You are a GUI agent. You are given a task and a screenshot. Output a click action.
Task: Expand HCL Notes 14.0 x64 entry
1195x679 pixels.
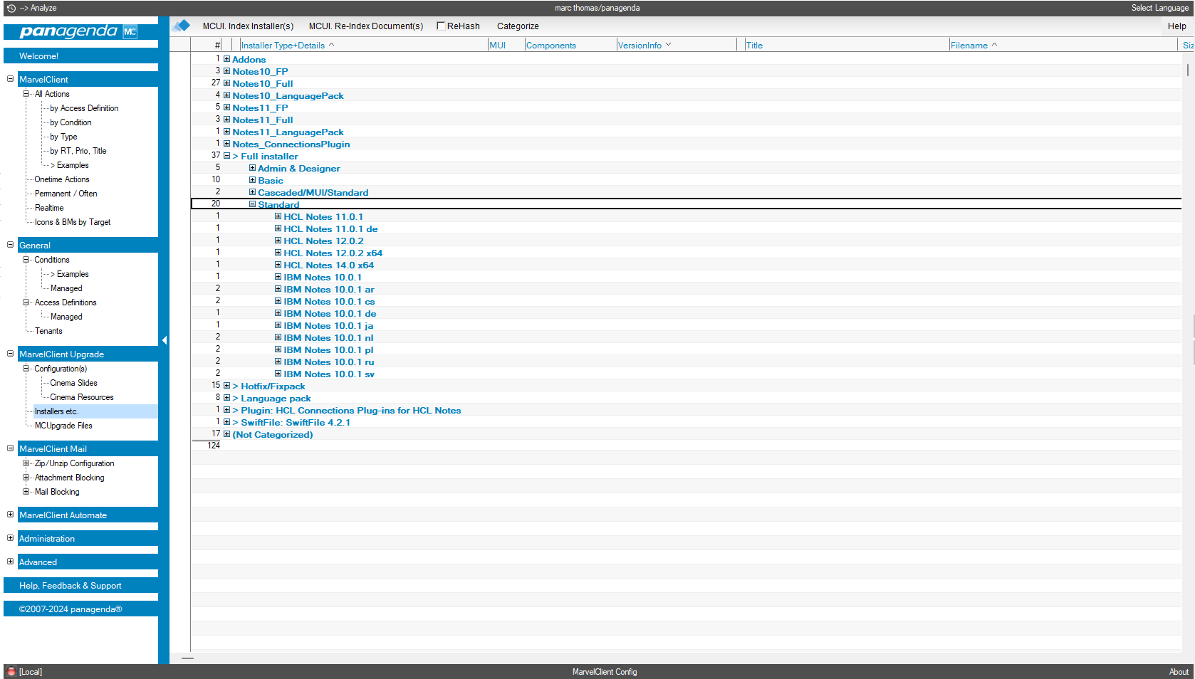tap(278, 265)
